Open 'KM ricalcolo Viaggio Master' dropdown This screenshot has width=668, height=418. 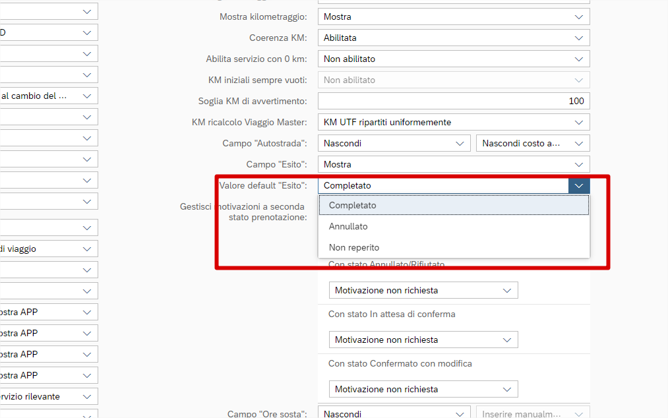click(578, 122)
